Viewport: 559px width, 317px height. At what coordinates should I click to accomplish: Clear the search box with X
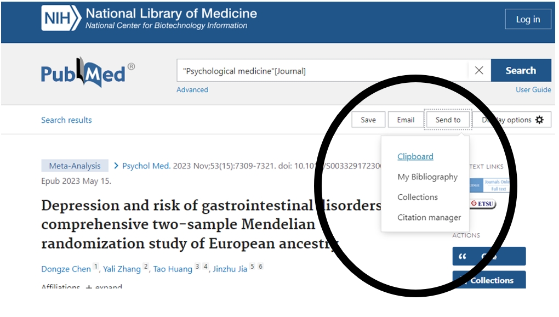pyautogui.click(x=479, y=71)
